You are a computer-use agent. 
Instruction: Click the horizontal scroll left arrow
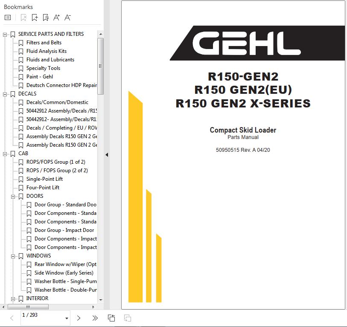point(3,307)
